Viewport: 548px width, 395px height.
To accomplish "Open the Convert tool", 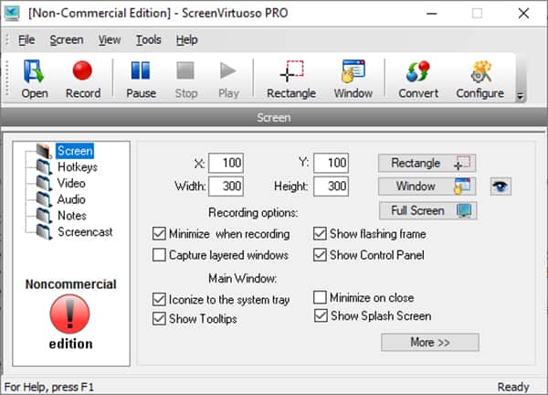I will [x=418, y=80].
